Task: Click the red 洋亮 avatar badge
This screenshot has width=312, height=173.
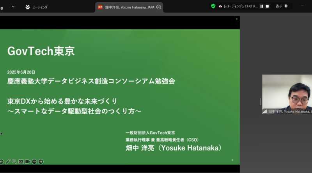Action: tap(100, 7)
